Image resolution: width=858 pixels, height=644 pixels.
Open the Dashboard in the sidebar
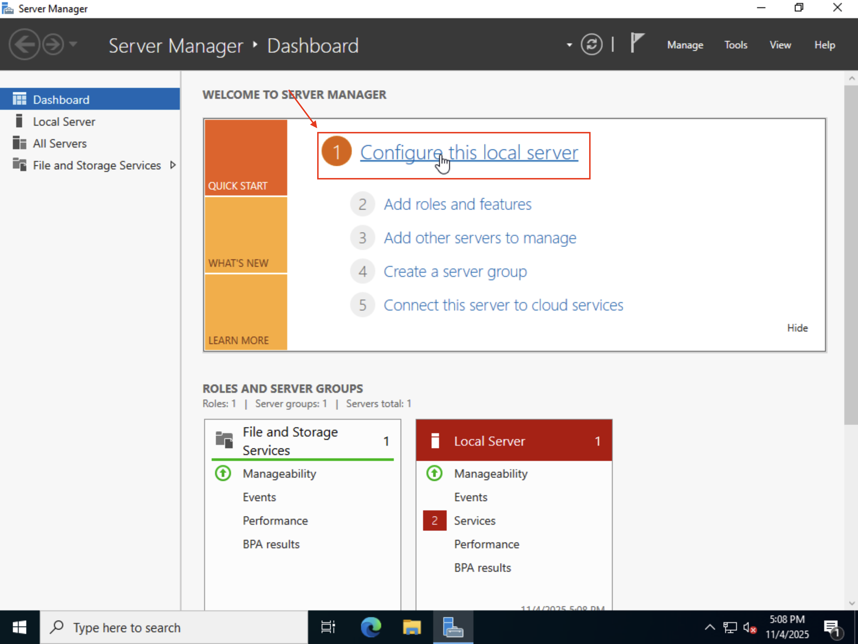[x=61, y=99]
